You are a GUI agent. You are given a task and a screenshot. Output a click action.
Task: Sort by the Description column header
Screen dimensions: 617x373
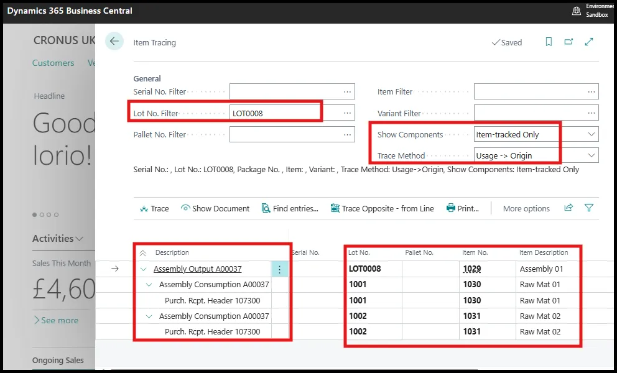pos(172,252)
